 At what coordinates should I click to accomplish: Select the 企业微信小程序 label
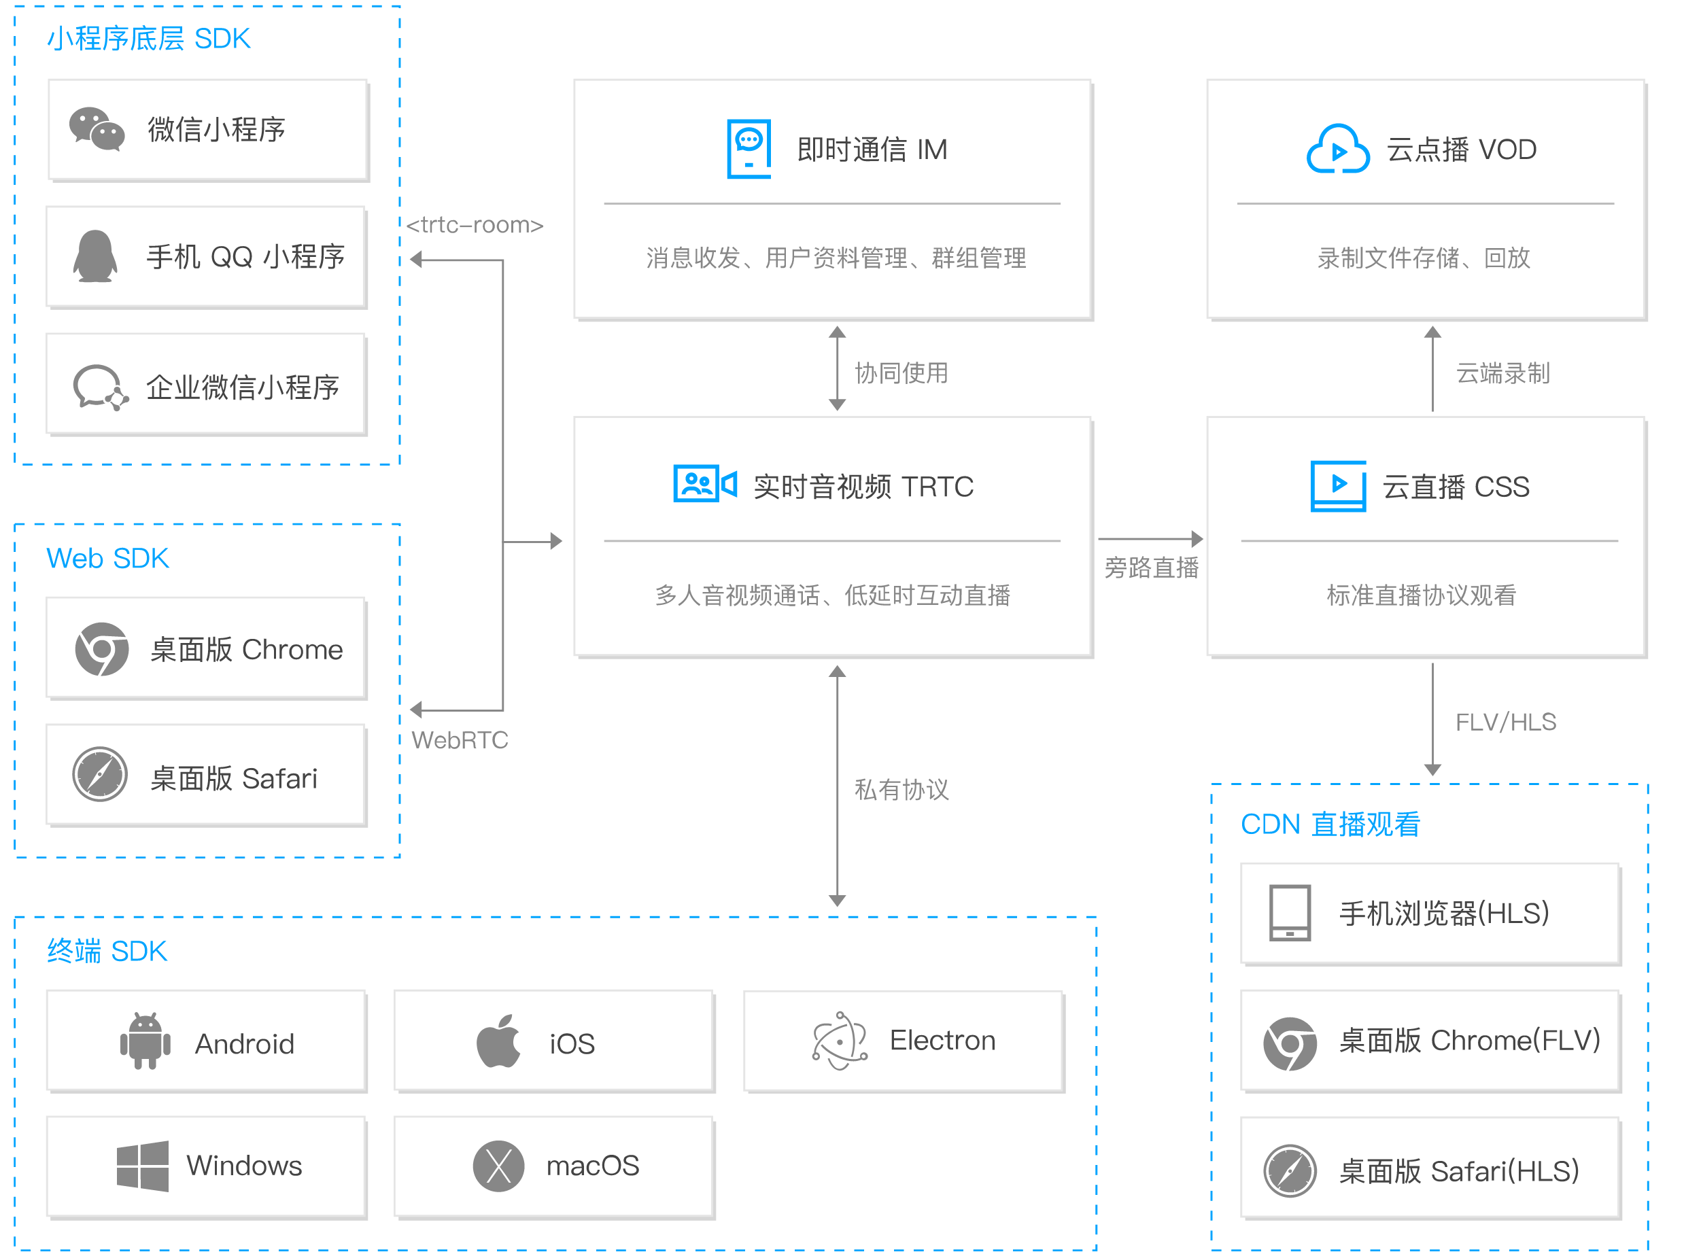coord(243,387)
